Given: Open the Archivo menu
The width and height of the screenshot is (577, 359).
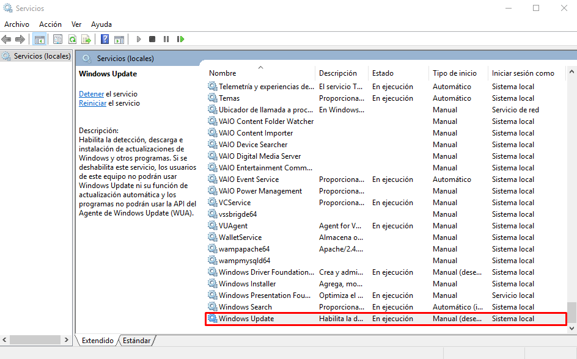Looking at the screenshot, I should pos(17,24).
